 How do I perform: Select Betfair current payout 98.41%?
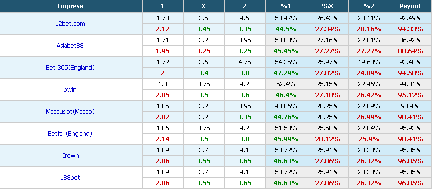tap(410, 139)
